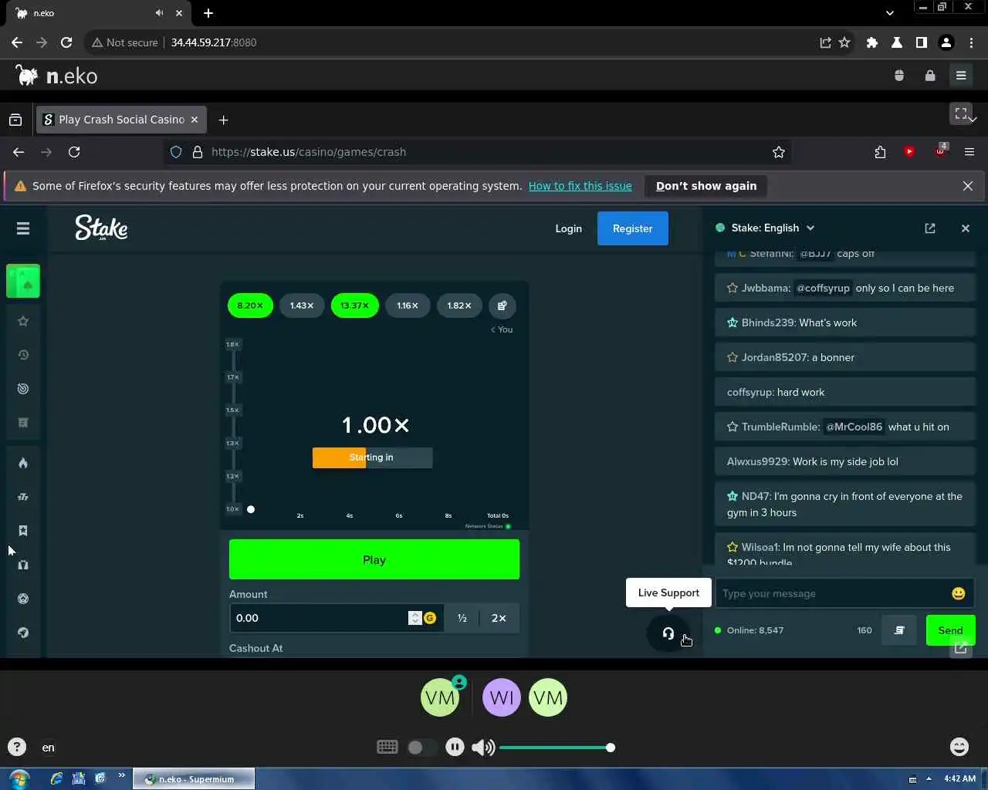988x790 pixels.
Task: Click the red YouTube extension icon
Action: point(909,152)
